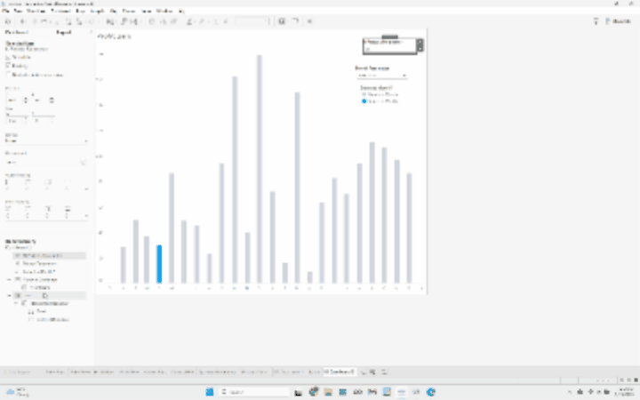Open the Window menu
The image size is (640, 400).
(x=164, y=11)
